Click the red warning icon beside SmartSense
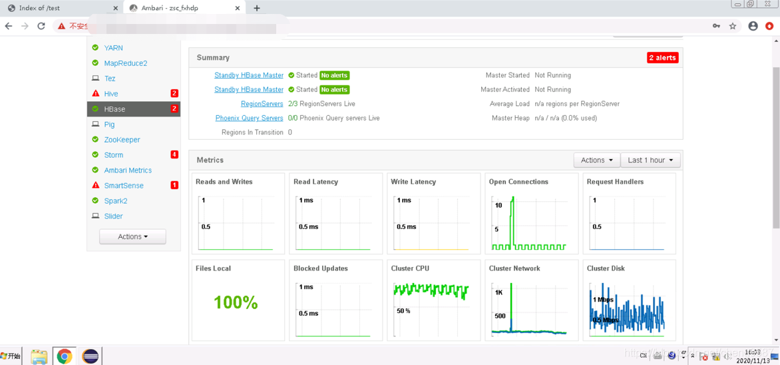The image size is (780, 365). click(96, 185)
